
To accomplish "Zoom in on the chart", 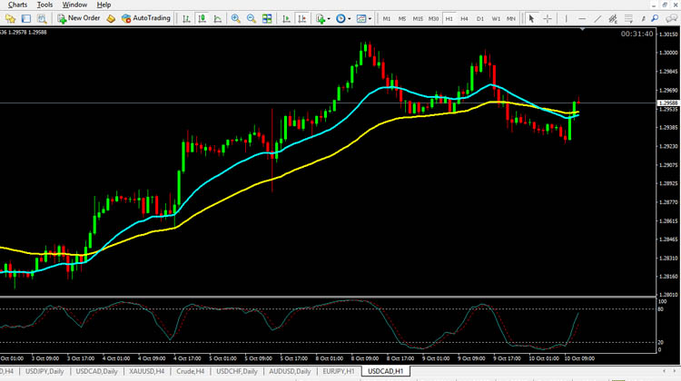I will point(236,19).
